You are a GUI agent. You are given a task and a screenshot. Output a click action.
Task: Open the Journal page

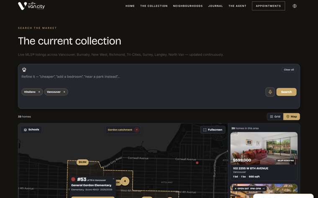pyautogui.click(x=215, y=6)
